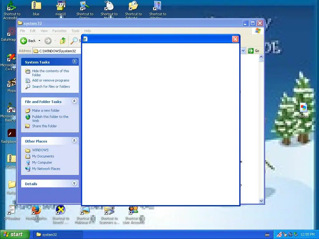Open My Network Places link
319x239 pixels.
coord(46,169)
